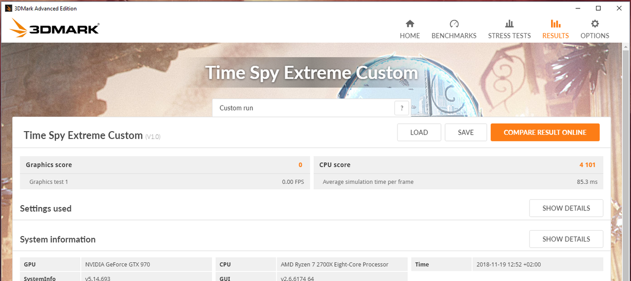
Task: Click the LOAD button
Action: tap(419, 132)
